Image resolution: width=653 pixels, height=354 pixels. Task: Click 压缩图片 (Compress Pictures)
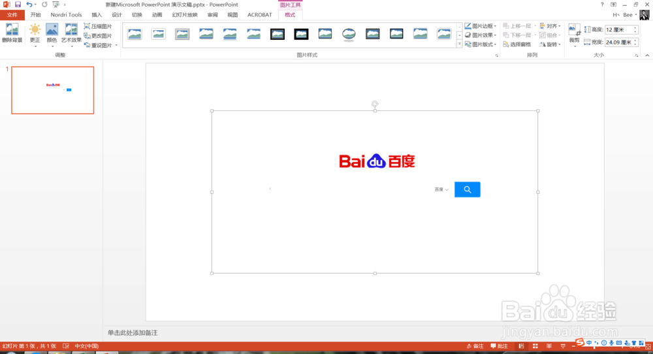pos(98,26)
